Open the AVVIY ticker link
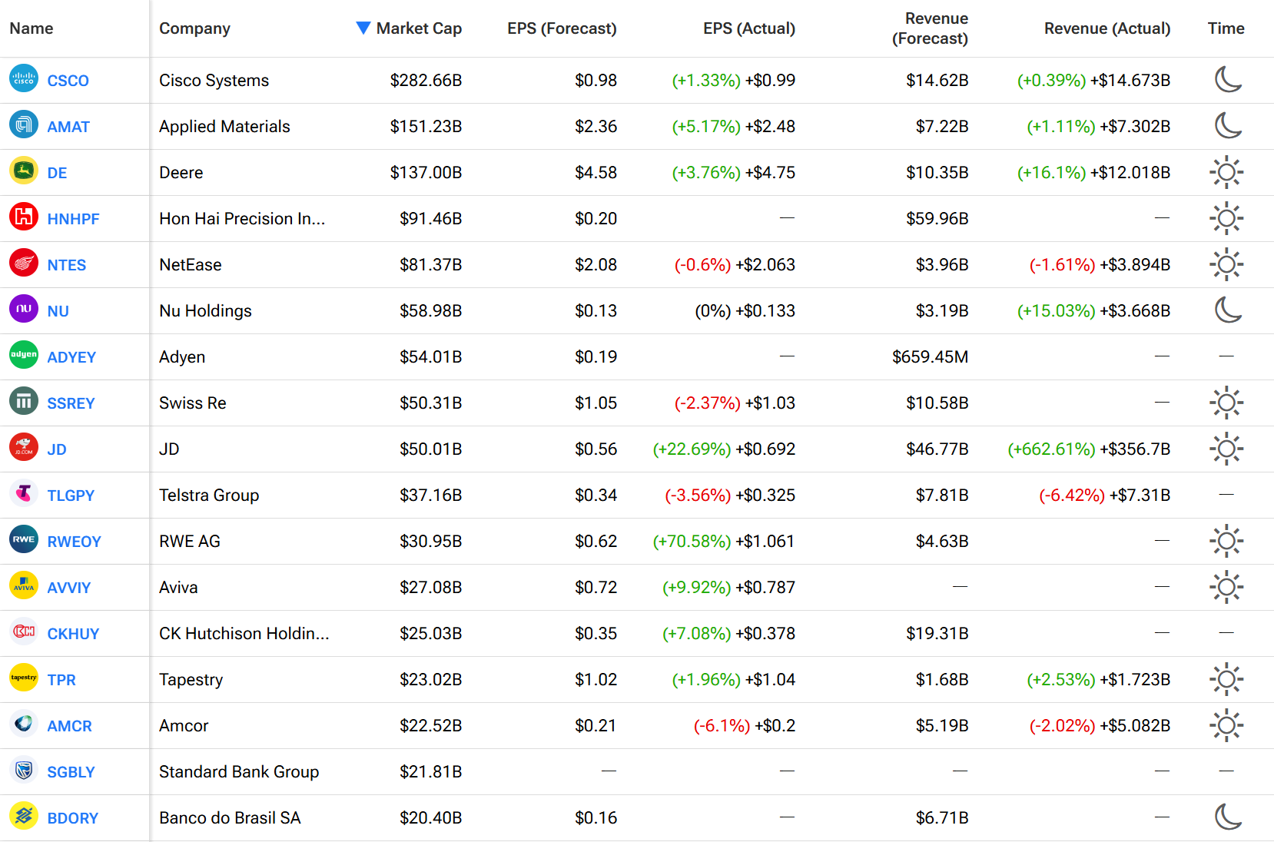 [x=68, y=588]
